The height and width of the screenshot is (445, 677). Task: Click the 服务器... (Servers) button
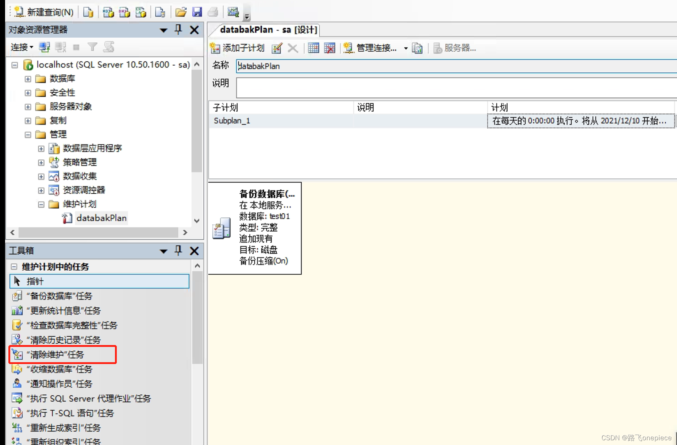455,48
